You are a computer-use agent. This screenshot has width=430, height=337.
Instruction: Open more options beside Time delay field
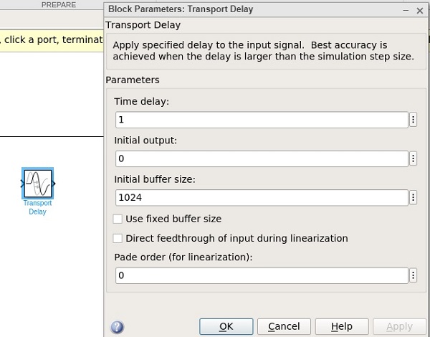pyautogui.click(x=414, y=120)
